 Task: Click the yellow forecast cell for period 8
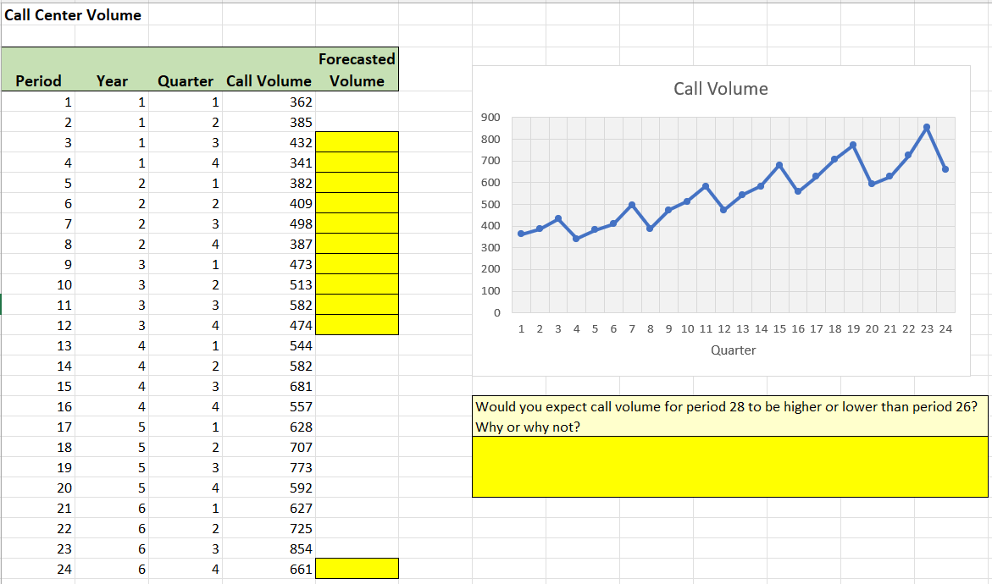356,243
